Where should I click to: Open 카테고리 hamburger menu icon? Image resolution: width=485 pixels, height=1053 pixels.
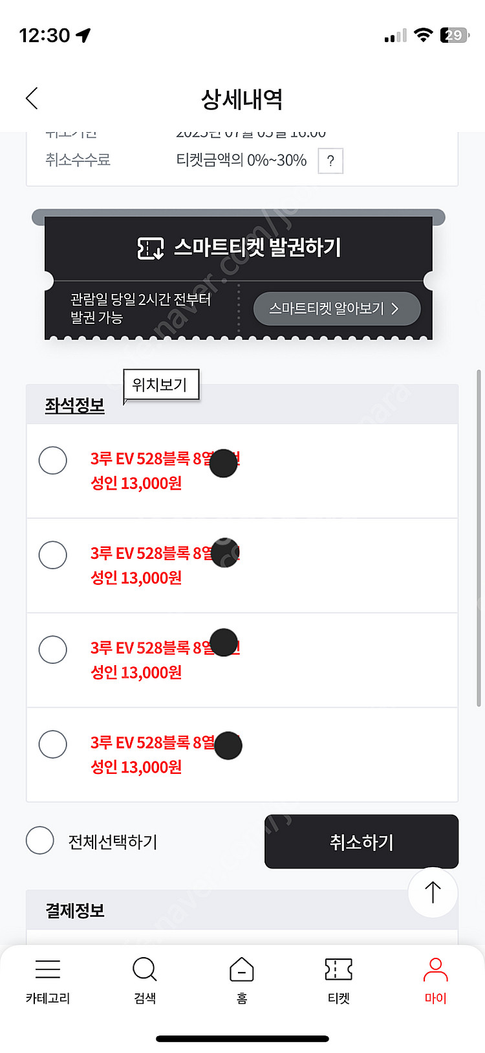48,969
